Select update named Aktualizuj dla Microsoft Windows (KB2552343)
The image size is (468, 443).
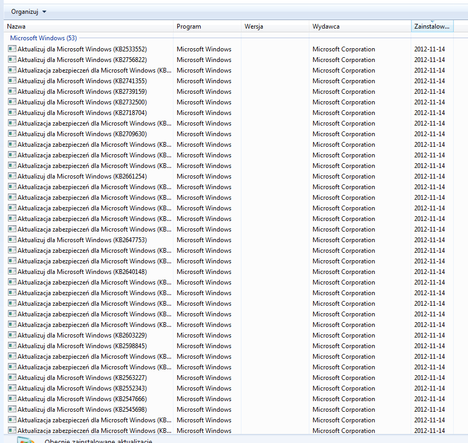[82, 388]
